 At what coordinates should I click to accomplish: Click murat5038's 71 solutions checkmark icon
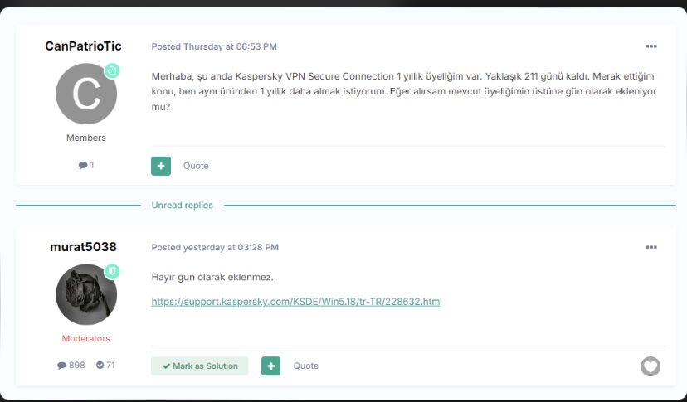pos(100,366)
